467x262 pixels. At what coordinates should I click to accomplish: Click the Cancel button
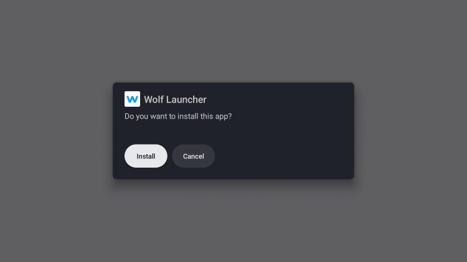[194, 156]
